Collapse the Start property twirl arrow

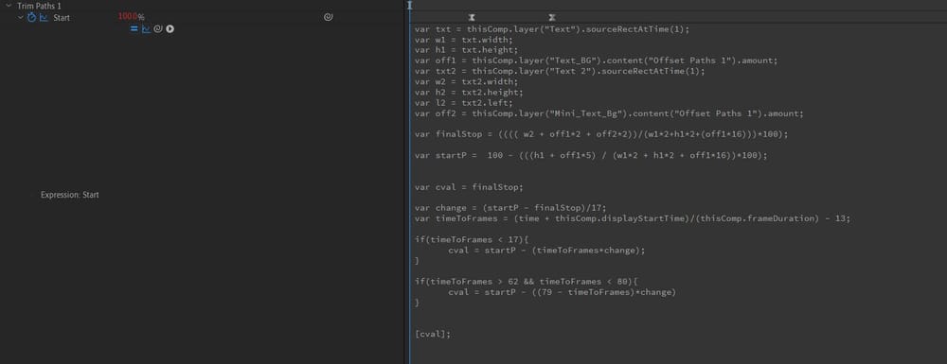point(21,17)
